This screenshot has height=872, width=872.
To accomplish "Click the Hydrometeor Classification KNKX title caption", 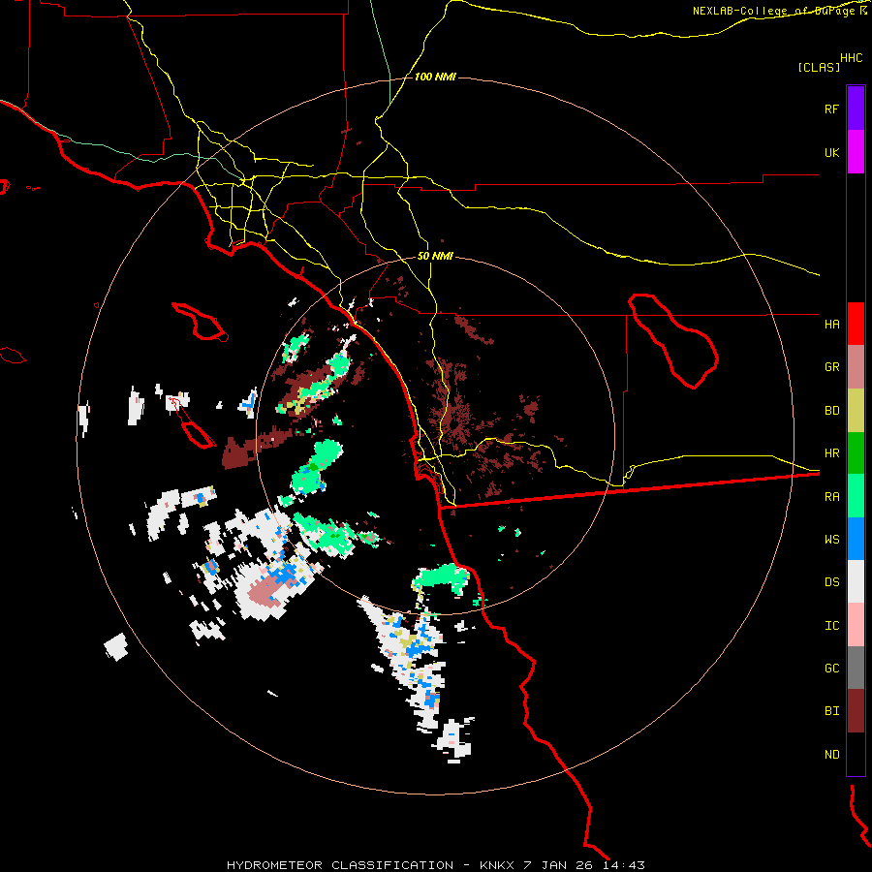I will (x=436, y=865).
